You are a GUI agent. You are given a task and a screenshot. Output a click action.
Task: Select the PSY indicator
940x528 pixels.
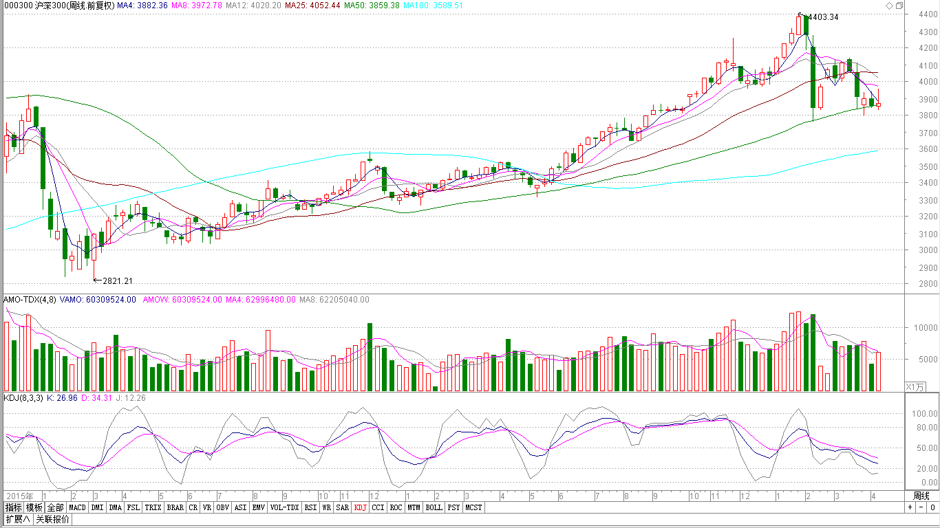pos(453,507)
